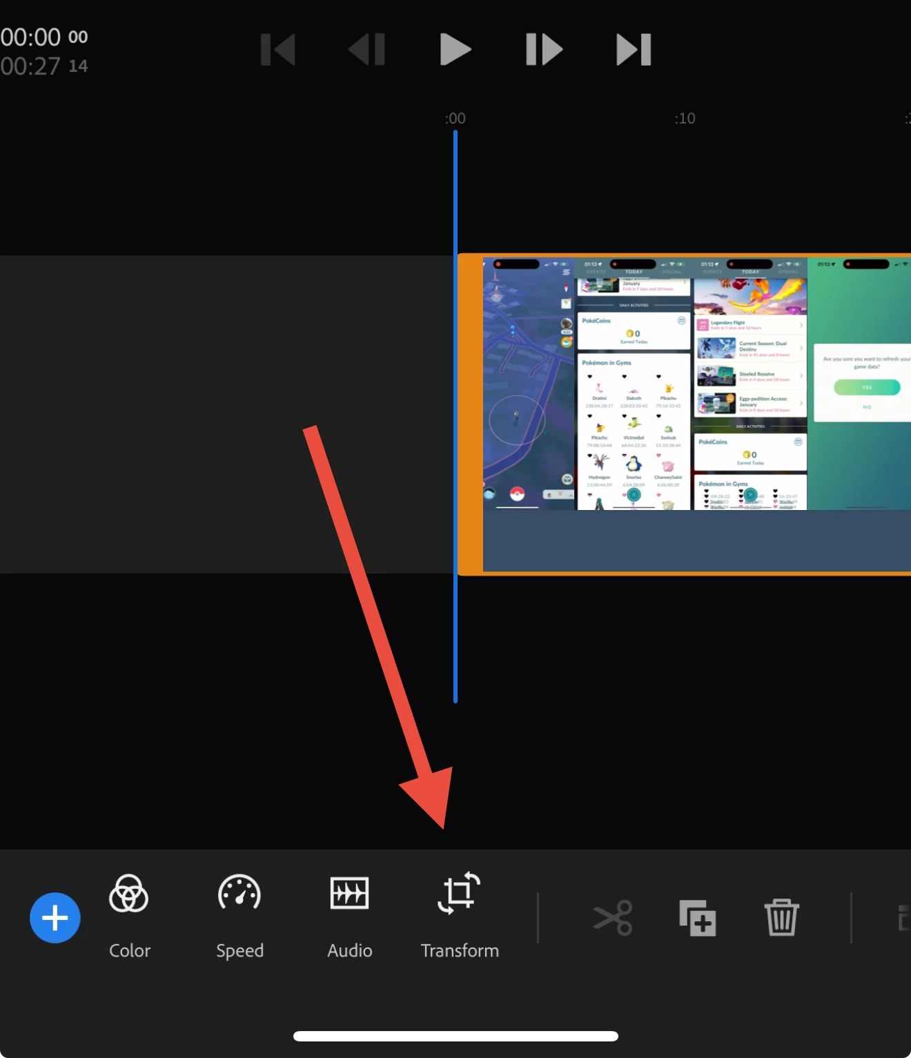
Task: Open the Transform tool
Action: (460, 917)
